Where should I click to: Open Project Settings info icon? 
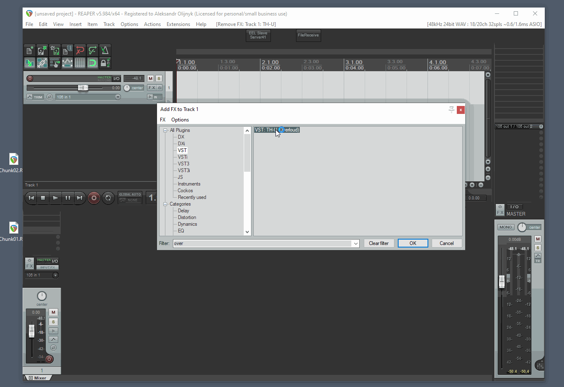tap(67, 50)
